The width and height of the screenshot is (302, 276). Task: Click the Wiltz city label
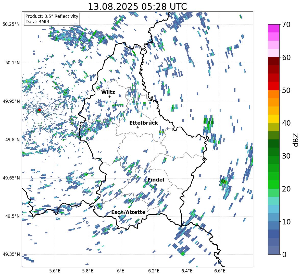pos(108,92)
